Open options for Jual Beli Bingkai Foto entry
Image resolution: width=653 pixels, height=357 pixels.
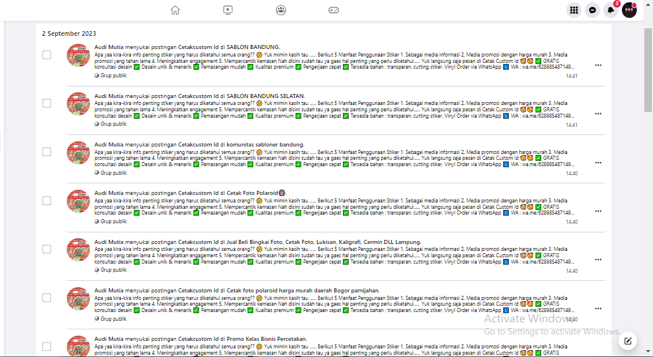(598, 260)
